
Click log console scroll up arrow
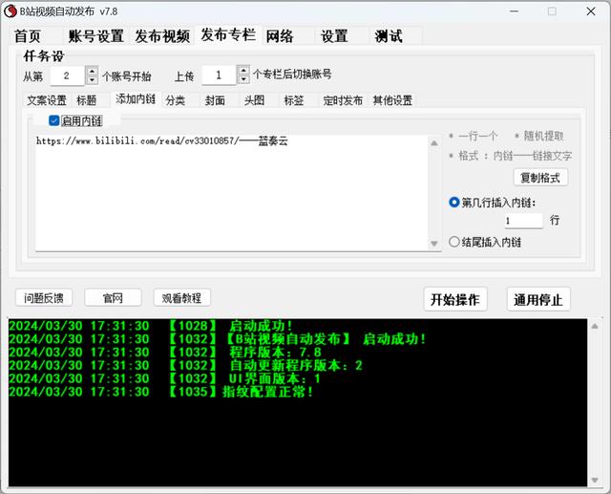point(595,326)
